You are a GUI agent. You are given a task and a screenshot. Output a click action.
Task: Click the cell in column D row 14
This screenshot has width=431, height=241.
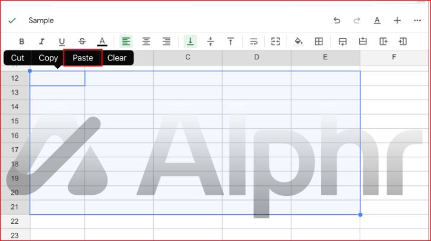click(x=256, y=107)
